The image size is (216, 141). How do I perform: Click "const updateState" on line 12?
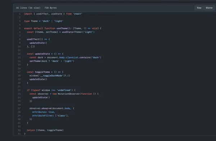38,54
